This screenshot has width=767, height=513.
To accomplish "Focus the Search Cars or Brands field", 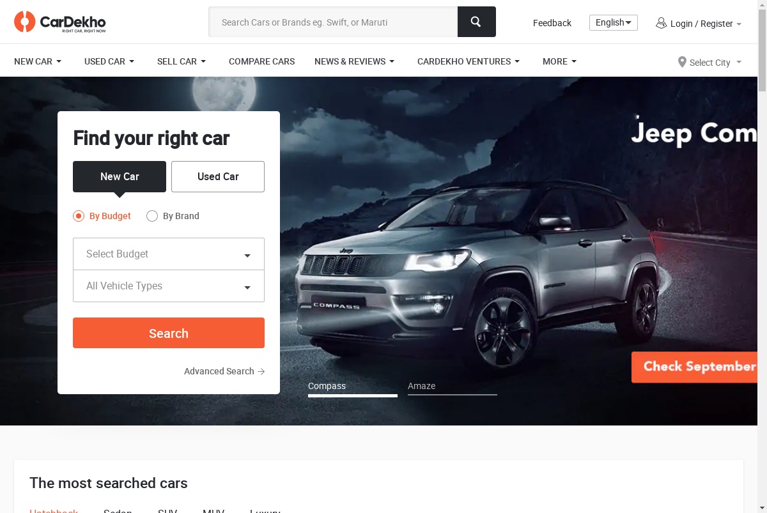I will tap(333, 22).
